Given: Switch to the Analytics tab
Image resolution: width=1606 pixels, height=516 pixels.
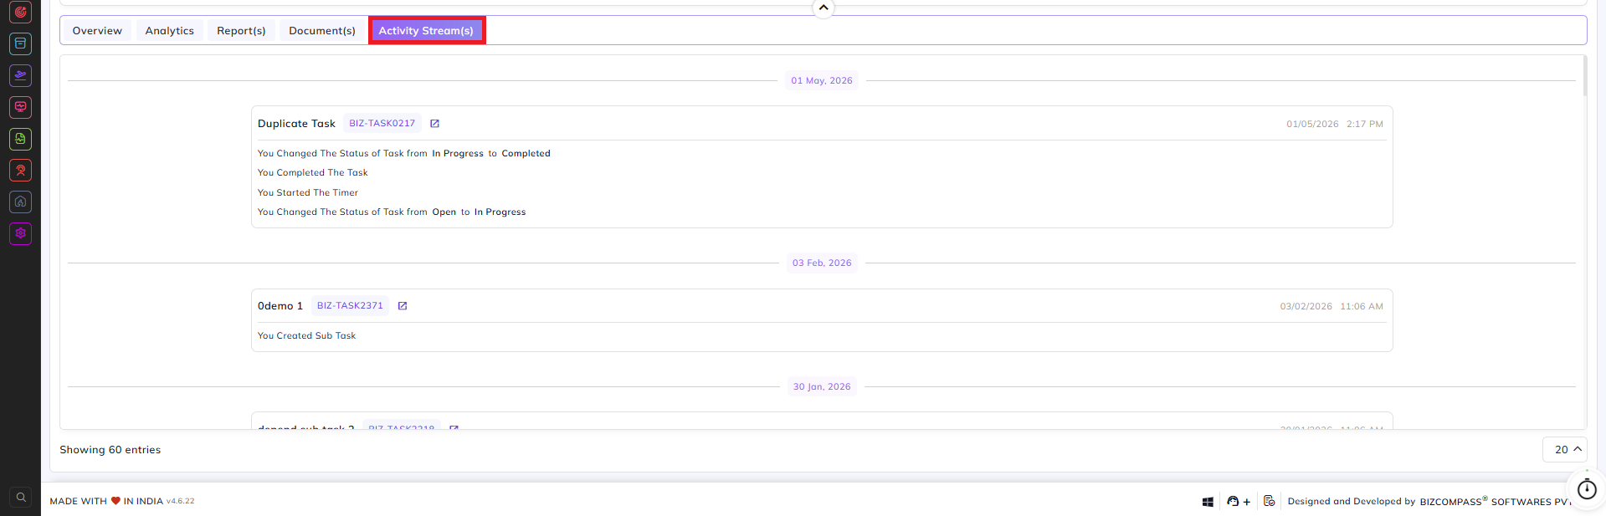Looking at the screenshot, I should 170,31.
